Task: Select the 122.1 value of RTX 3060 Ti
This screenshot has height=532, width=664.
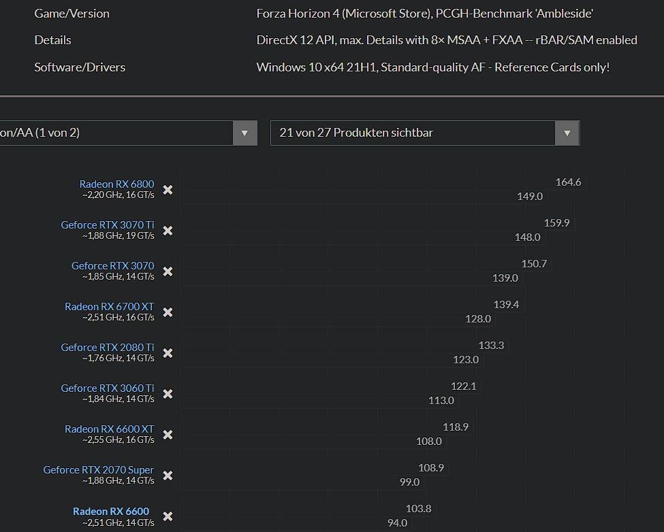Action: [464, 386]
